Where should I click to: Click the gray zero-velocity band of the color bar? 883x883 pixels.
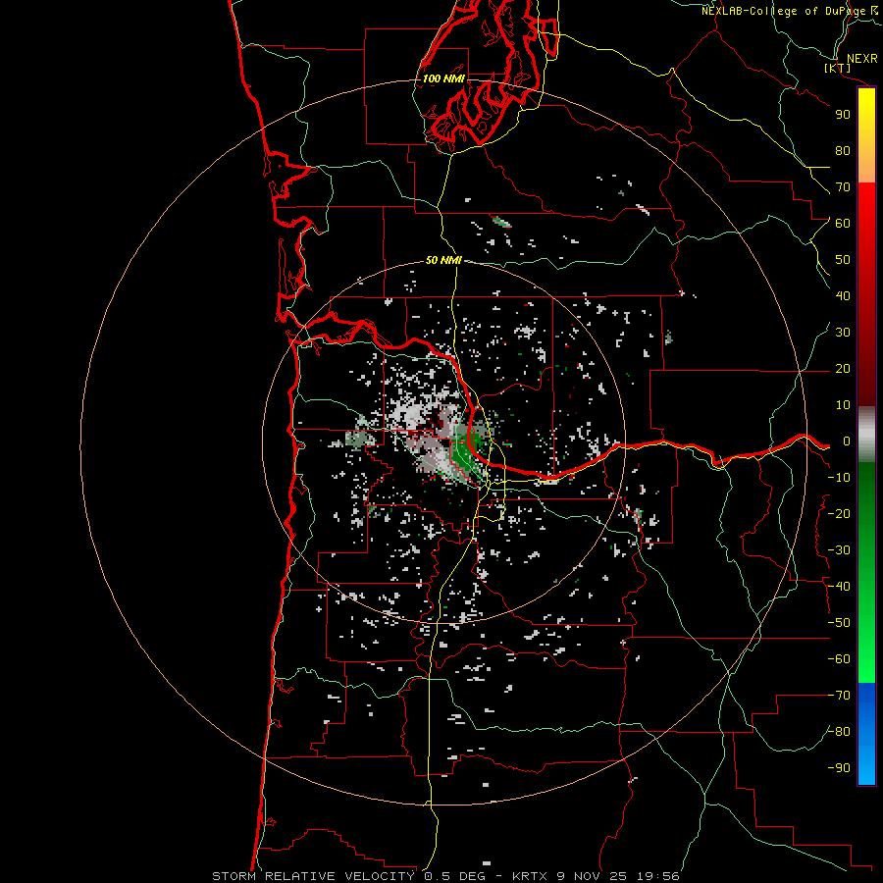click(x=866, y=434)
